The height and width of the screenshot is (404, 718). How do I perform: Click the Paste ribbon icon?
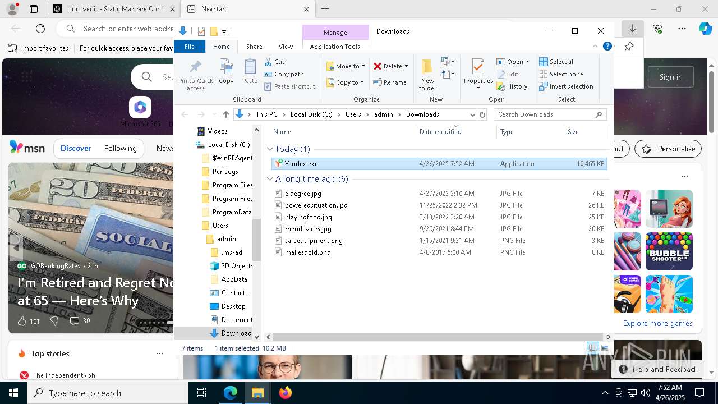pos(250,71)
